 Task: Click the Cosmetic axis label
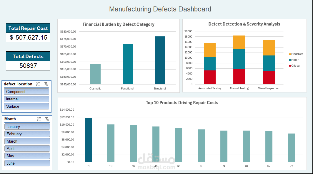click(95, 88)
